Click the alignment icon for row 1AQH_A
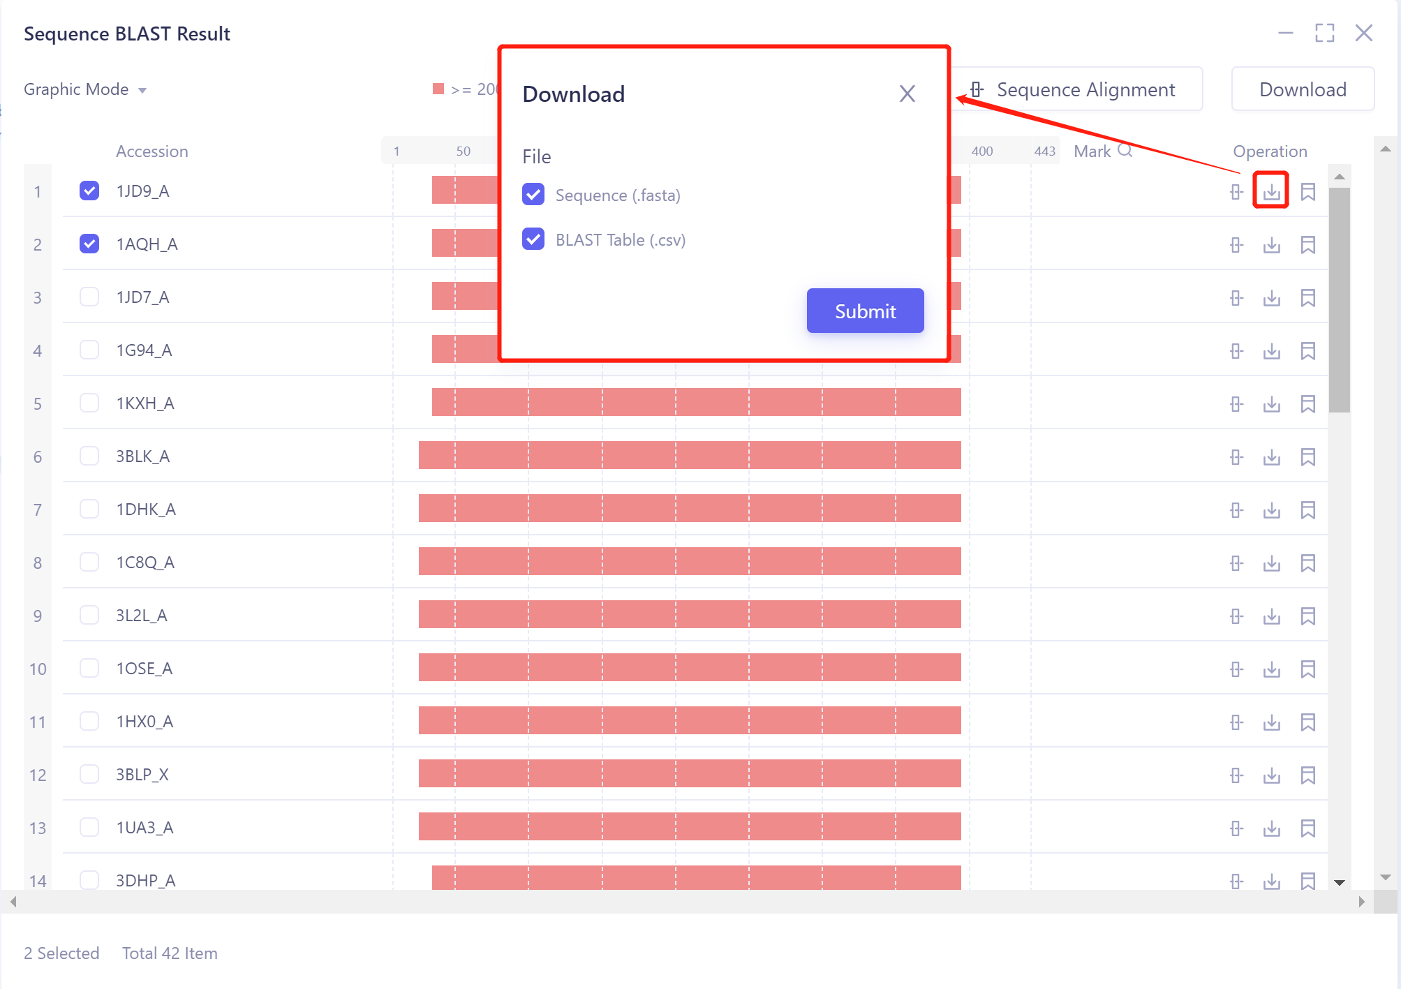 (1236, 245)
